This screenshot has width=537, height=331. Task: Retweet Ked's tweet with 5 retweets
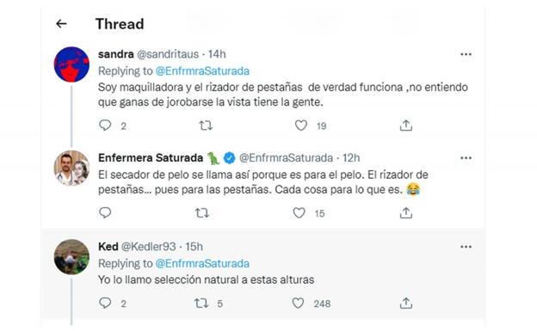[201, 303]
